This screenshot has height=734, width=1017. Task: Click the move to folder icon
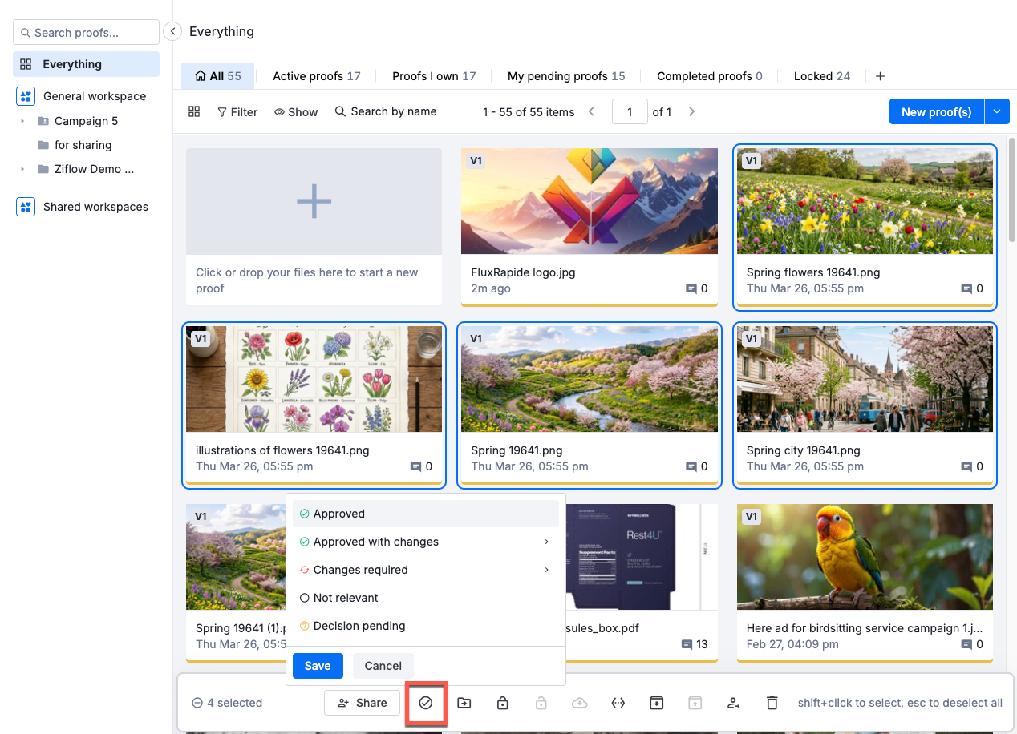coord(464,703)
